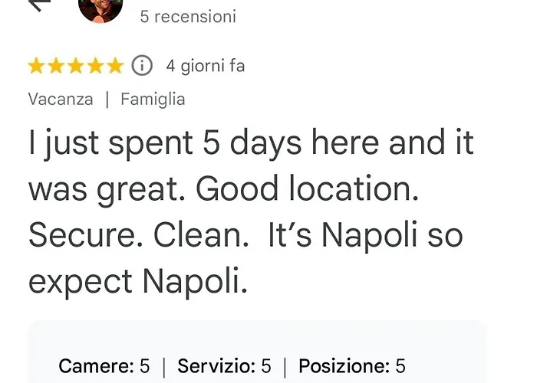This screenshot has height=383, width=537.
Task: Click the "4 giorni fa" timestamp
Action: [206, 67]
